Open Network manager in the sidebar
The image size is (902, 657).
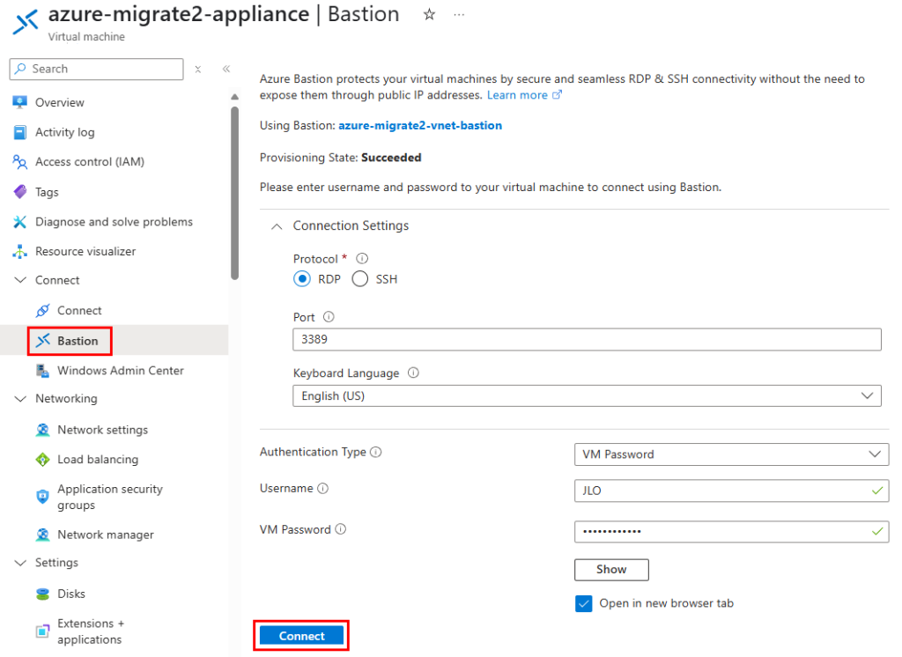[x=106, y=535]
